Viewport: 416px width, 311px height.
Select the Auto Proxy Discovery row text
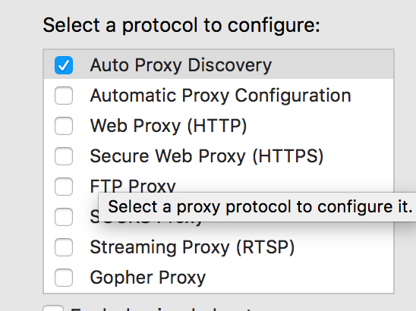[181, 65]
